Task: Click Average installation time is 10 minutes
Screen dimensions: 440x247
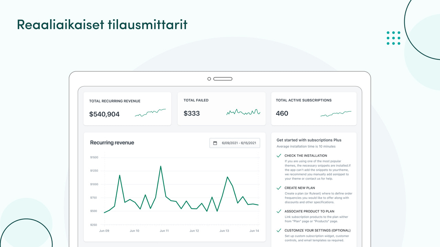Action: [x=306, y=146]
